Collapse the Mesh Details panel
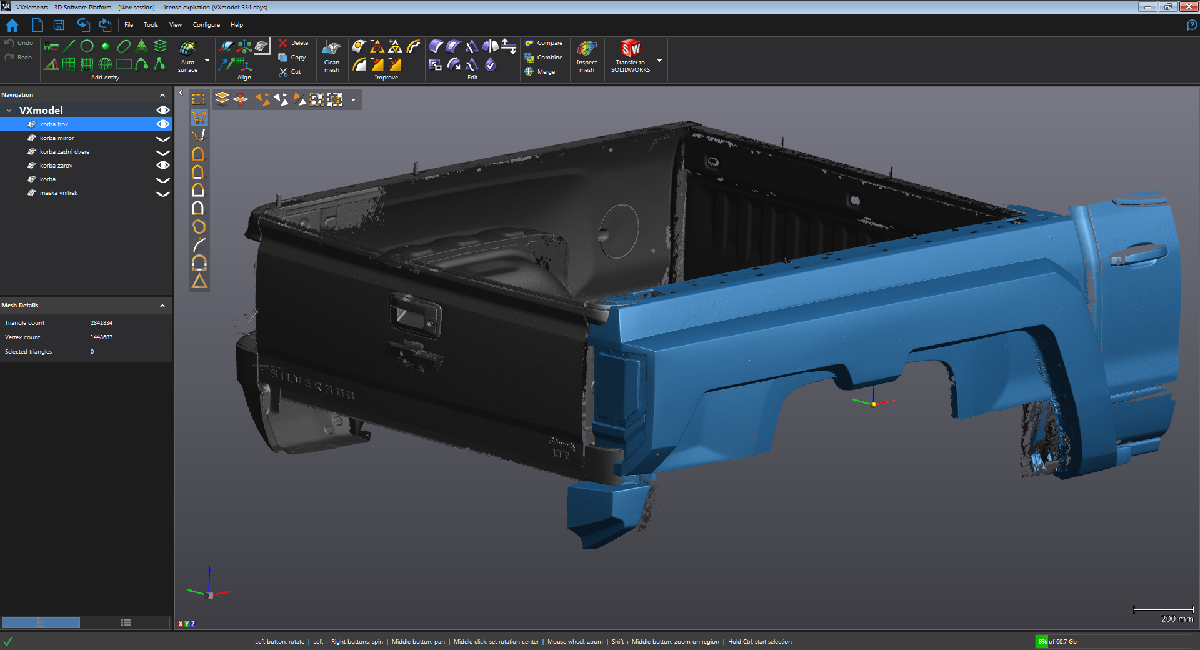The image size is (1200, 650). (x=162, y=306)
